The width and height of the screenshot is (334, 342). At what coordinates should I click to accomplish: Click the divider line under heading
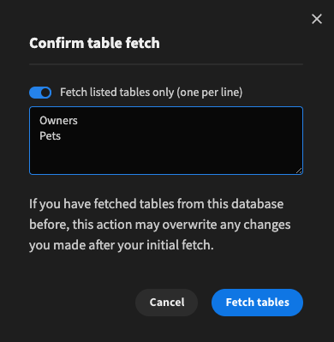tap(166, 64)
